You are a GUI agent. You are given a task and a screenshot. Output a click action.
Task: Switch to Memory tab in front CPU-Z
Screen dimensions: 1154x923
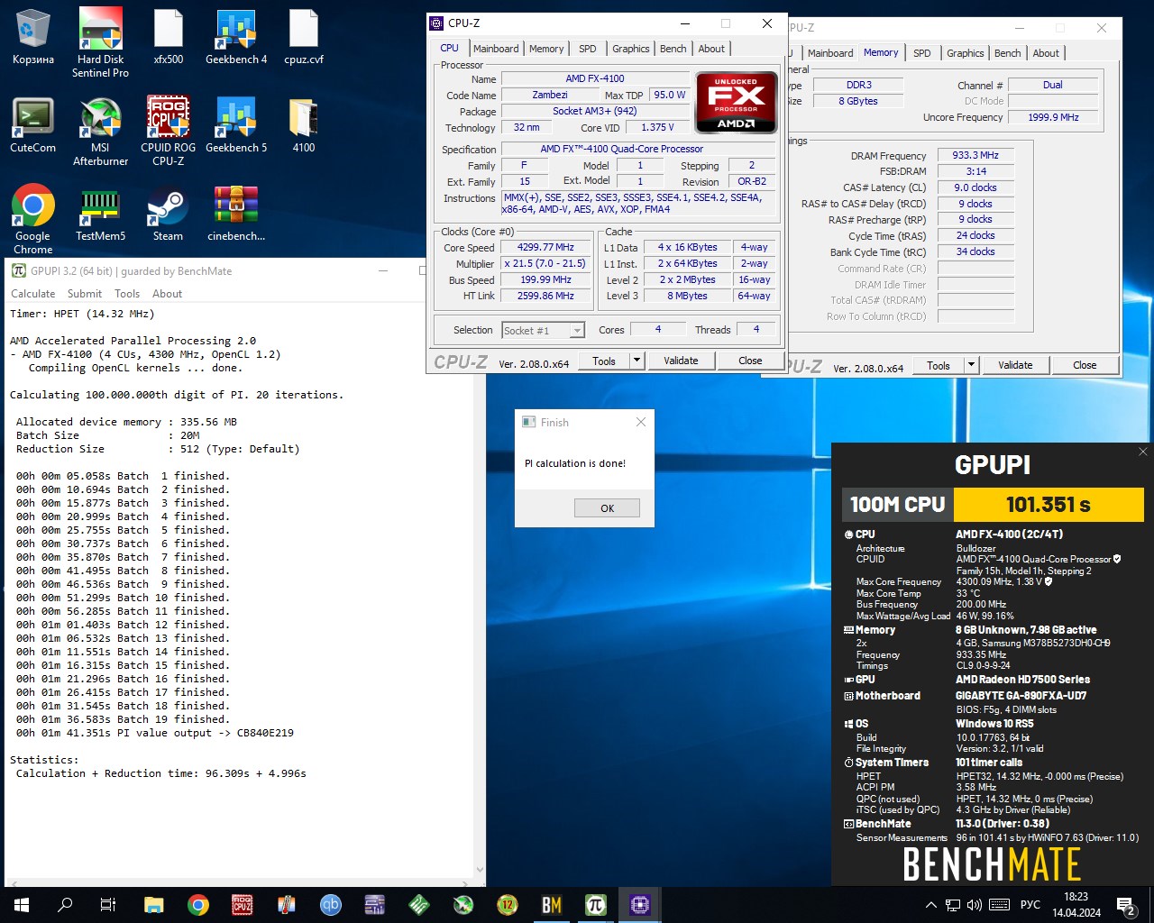[546, 49]
